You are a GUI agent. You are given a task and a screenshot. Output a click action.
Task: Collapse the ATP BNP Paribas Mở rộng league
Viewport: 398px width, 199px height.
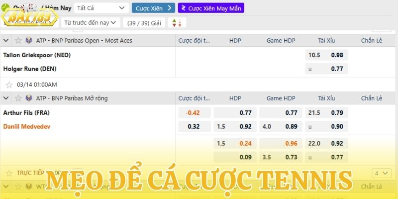[x=6, y=98]
